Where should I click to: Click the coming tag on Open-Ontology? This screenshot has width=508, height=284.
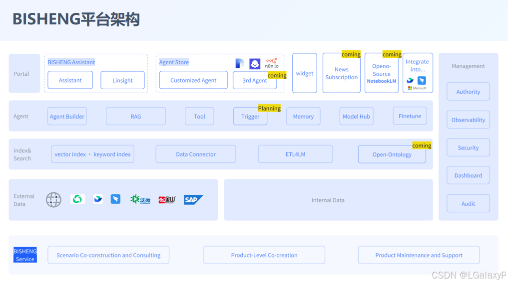(x=422, y=145)
